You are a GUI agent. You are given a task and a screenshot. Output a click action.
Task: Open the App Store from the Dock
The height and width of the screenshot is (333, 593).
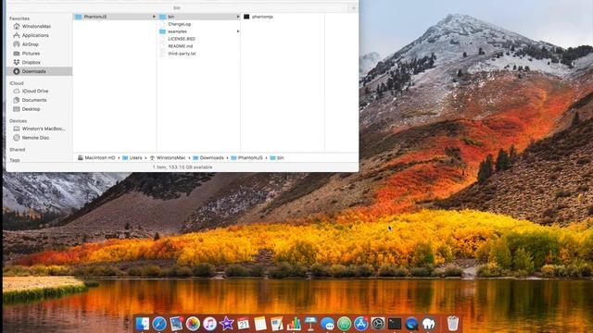pos(361,324)
